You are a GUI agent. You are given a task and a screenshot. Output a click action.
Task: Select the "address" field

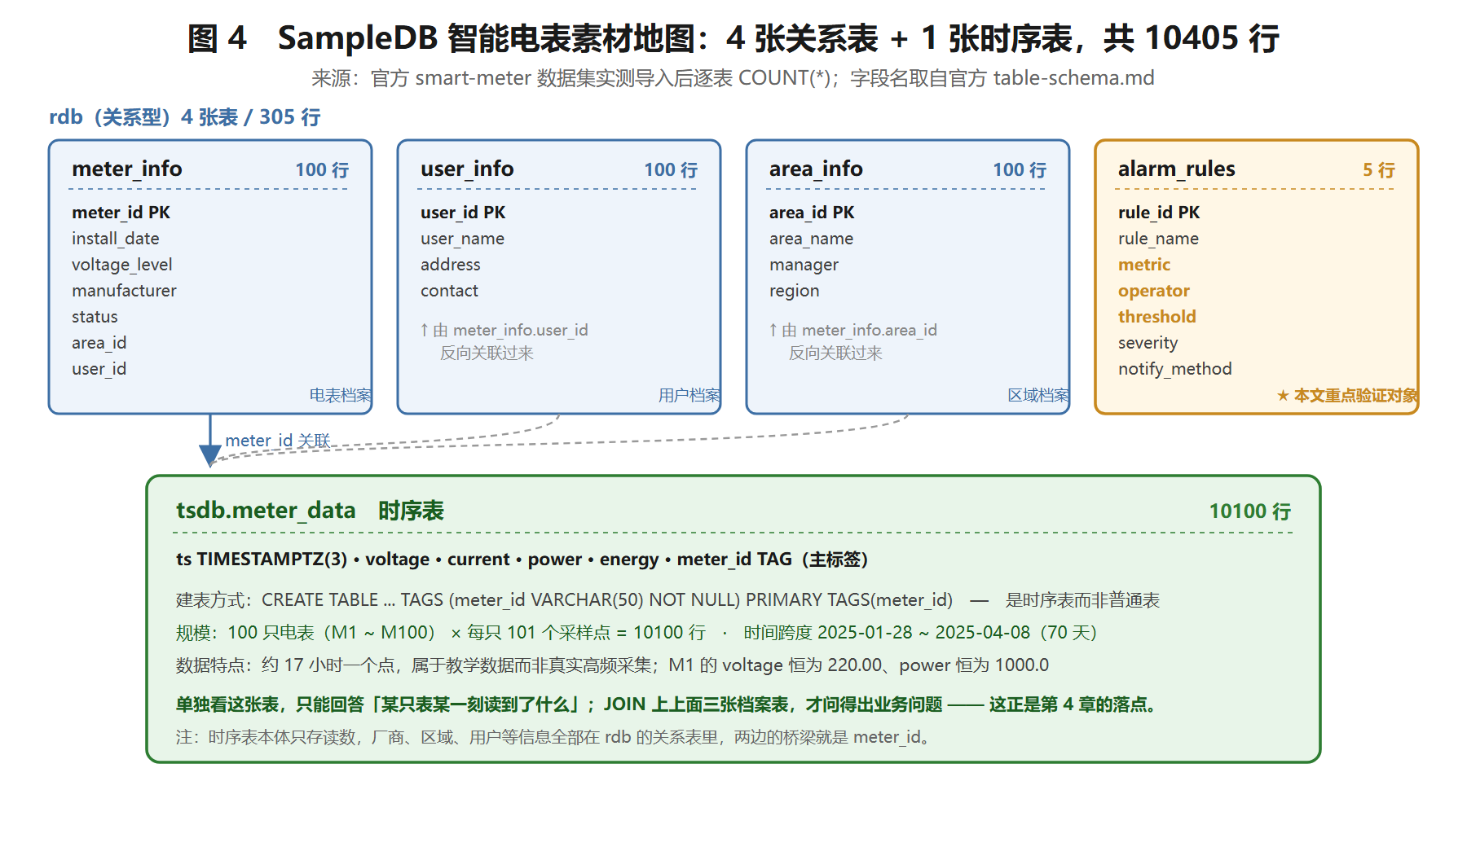(451, 265)
